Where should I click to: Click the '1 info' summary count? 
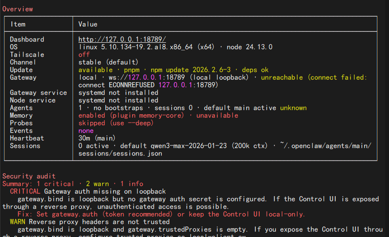[x=132, y=184]
